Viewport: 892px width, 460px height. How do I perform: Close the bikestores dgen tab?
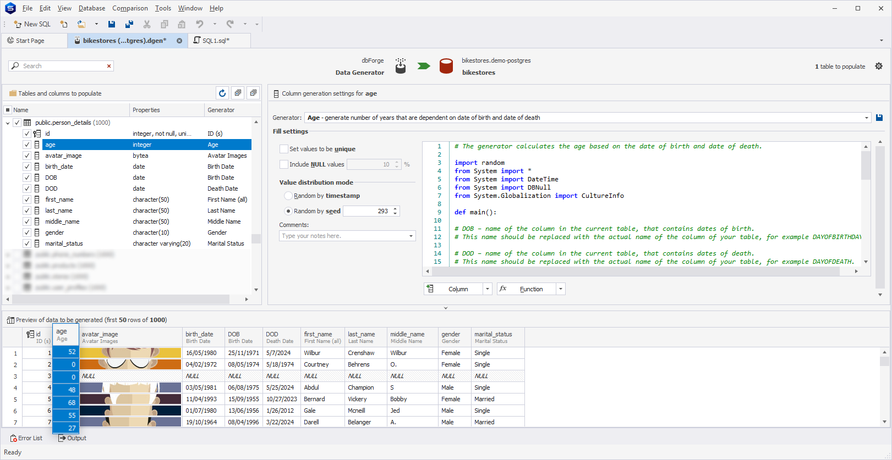[x=179, y=41]
